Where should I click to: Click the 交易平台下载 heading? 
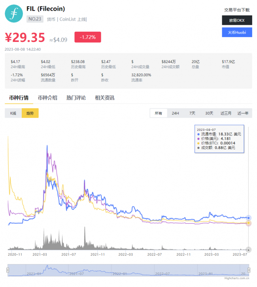pyautogui.click(x=237, y=10)
